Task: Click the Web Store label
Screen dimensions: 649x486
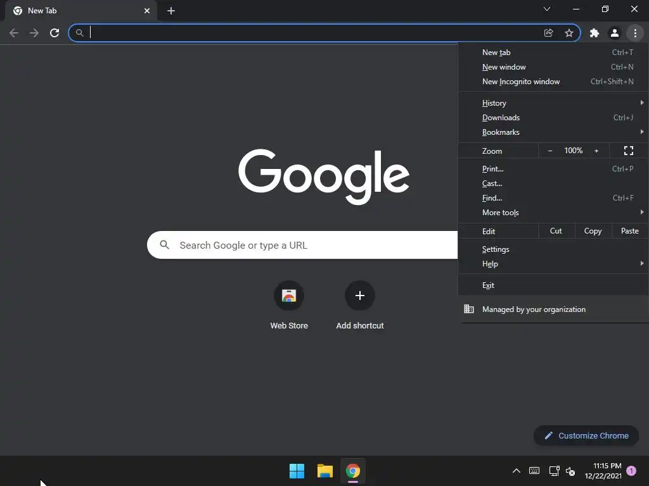Action: click(x=289, y=326)
